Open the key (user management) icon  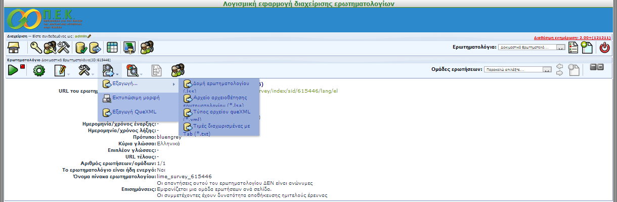[36, 48]
